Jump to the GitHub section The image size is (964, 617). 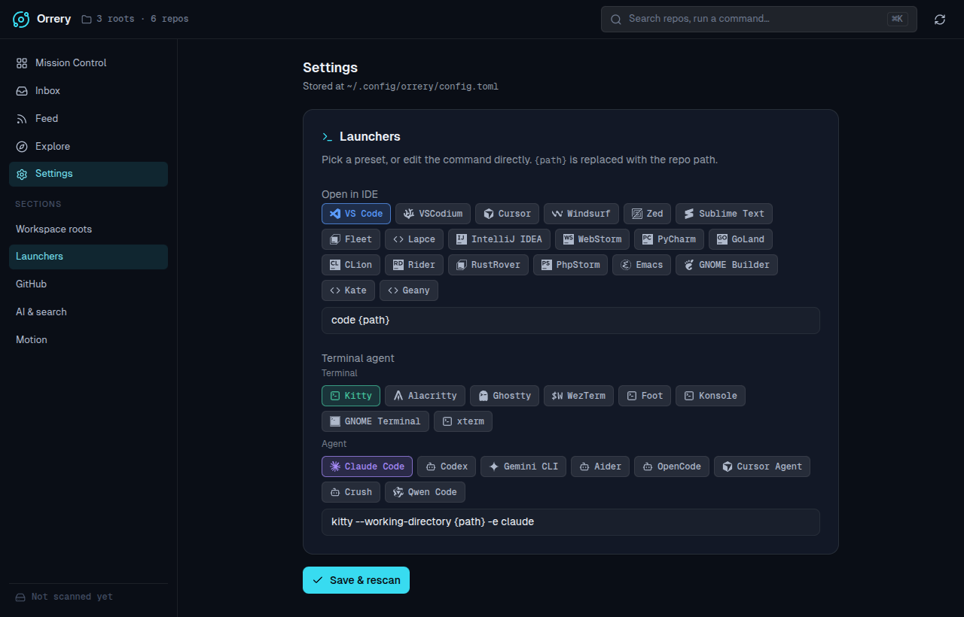(88, 284)
